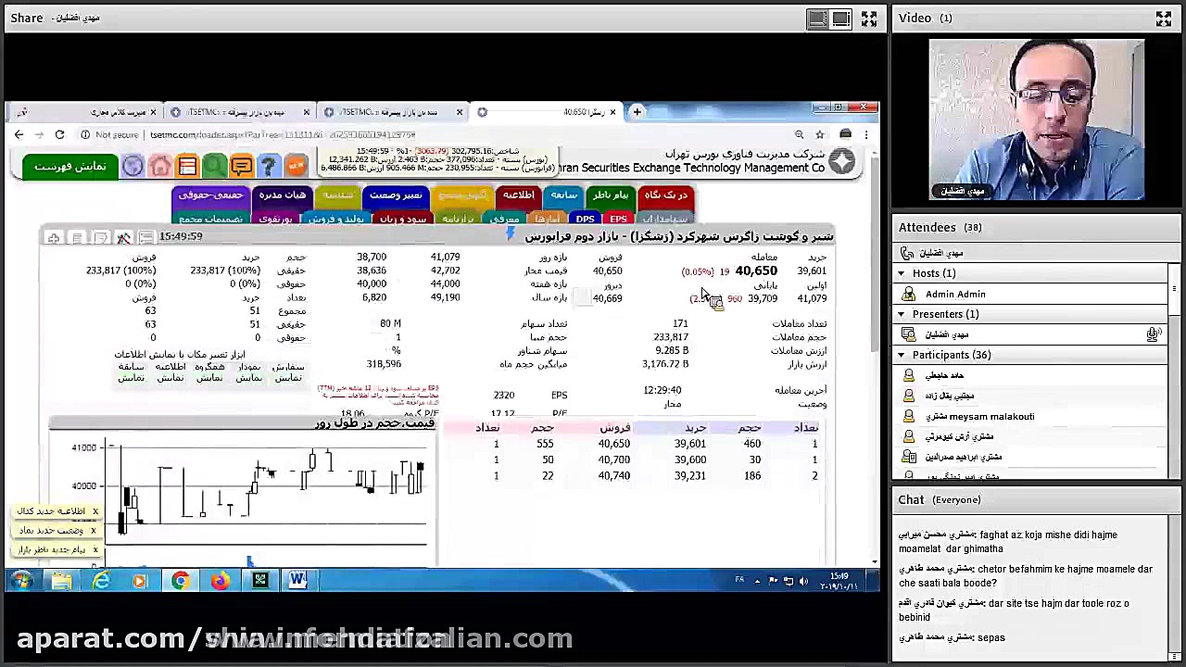Open the Chrome three-dot menu
The width and height of the screenshot is (1186, 667).
point(865,135)
